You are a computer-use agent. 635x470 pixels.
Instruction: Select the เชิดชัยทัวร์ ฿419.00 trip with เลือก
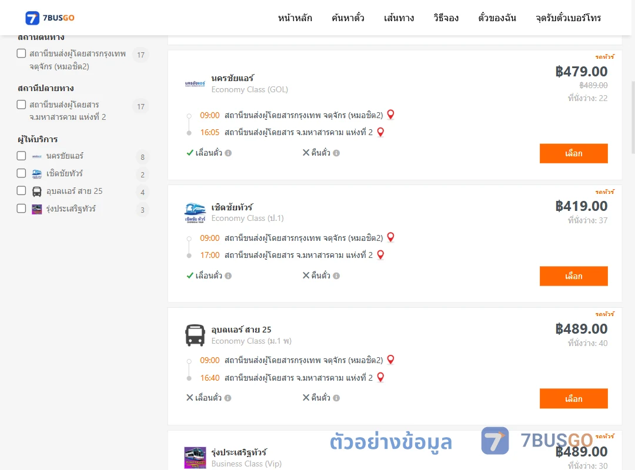click(x=573, y=276)
